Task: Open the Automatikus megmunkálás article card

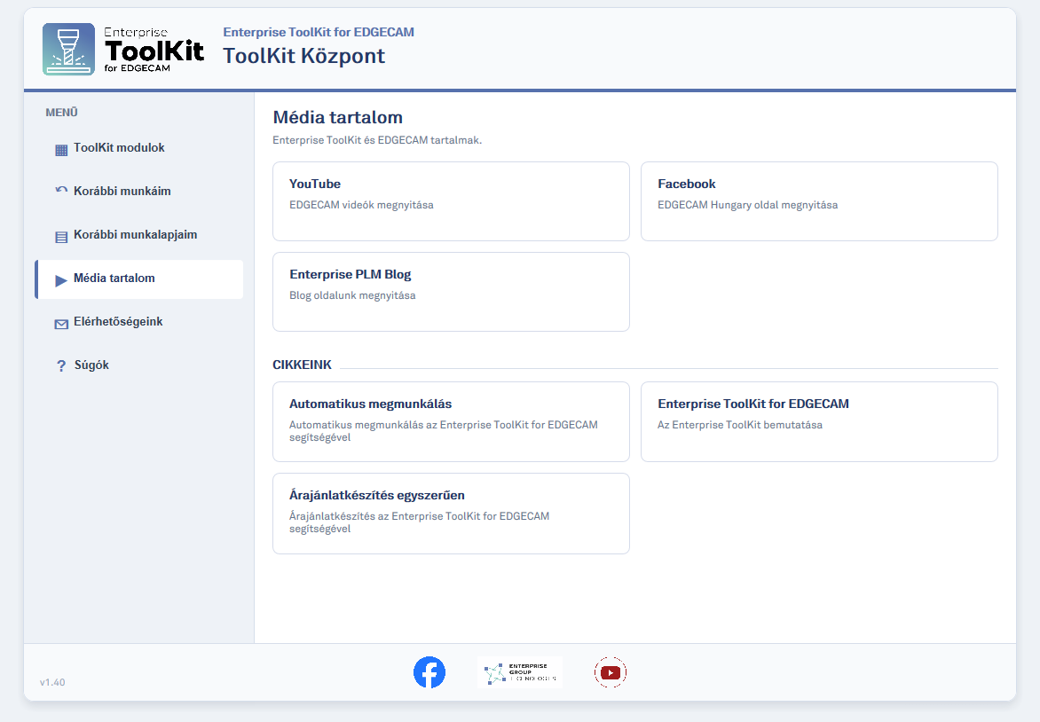Action: (451, 421)
